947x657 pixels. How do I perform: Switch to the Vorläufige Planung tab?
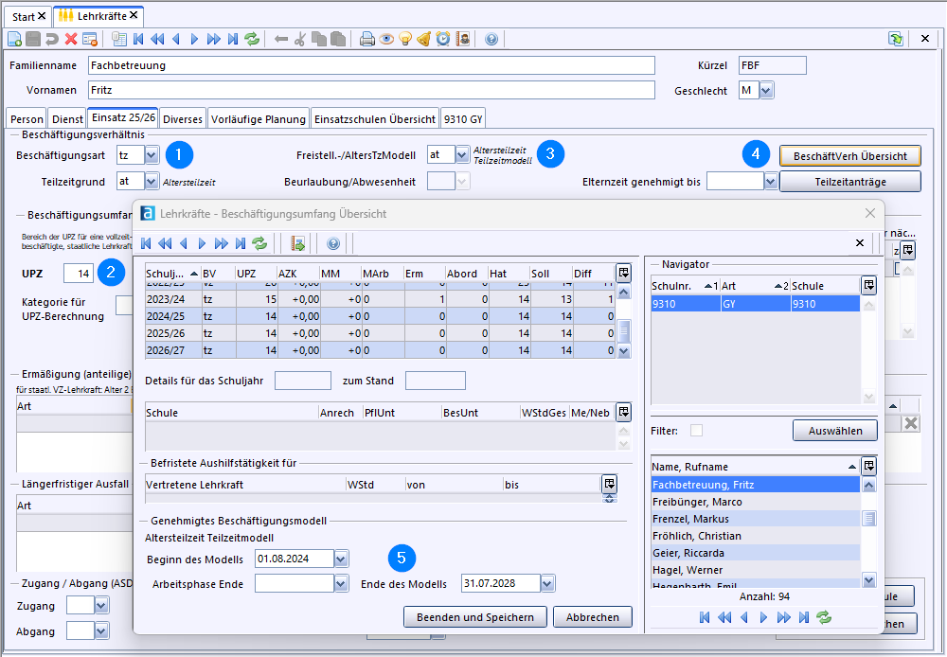tap(259, 119)
